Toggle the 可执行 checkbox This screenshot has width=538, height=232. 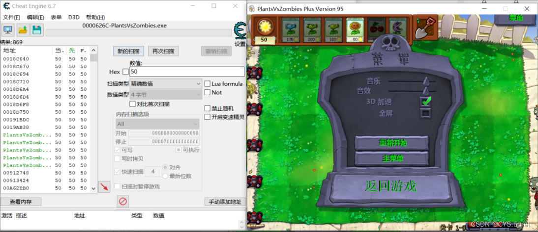click(x=179, y=150)
